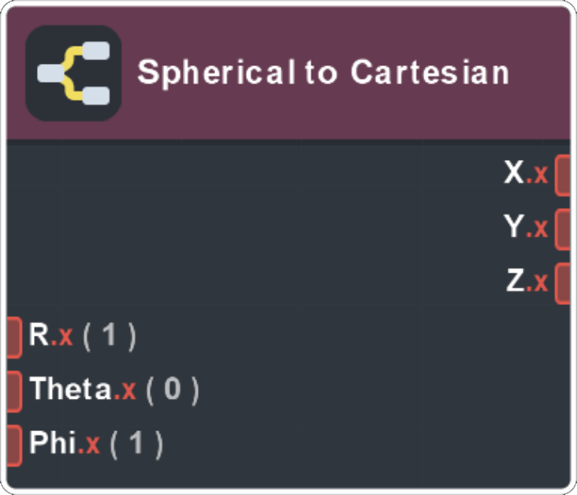Click the Phi.x input port connector
577x495 pixels.
pos(13,445)
